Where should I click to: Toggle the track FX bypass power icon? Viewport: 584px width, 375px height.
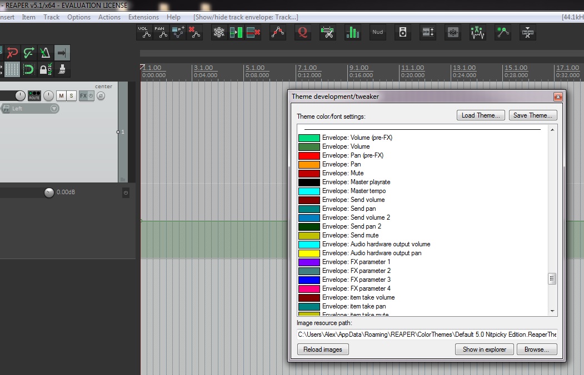(x=91, y=96)
